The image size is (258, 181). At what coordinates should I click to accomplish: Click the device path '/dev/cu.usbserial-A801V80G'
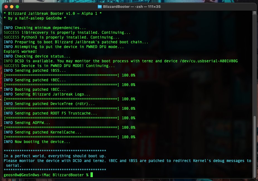click(209, 61)
